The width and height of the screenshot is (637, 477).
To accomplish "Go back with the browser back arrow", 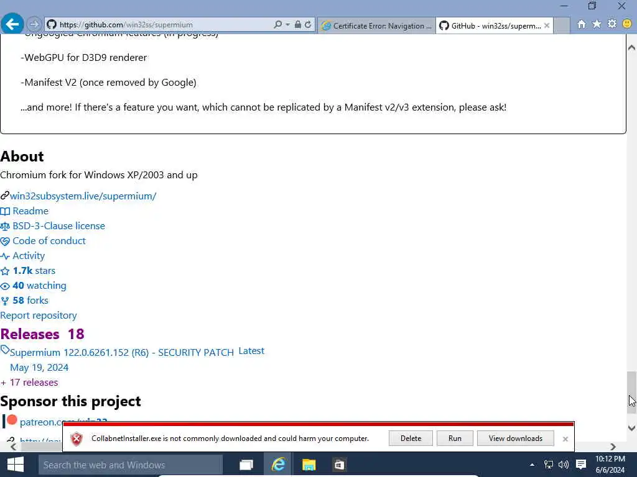I will pyautogui.click(x=12, y=24).
